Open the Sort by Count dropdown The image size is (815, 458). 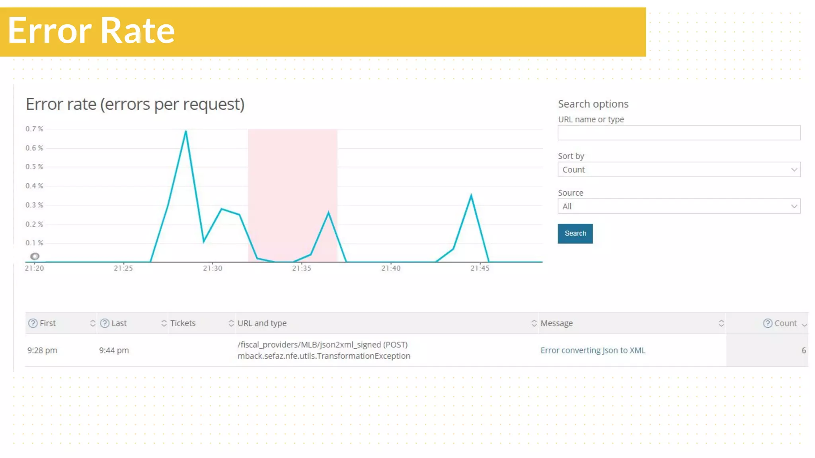[679, 170]
